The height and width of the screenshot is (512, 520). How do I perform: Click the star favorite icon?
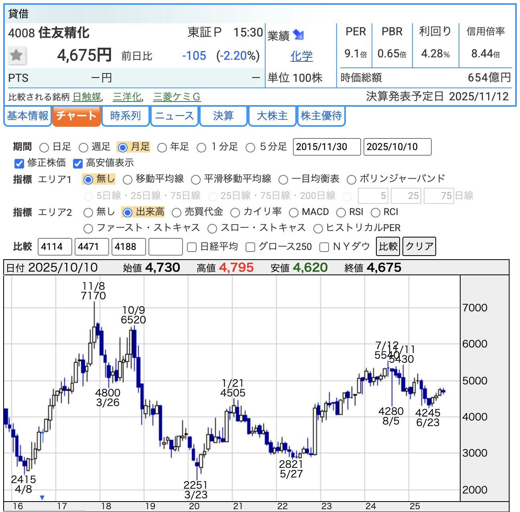(17, 55)
